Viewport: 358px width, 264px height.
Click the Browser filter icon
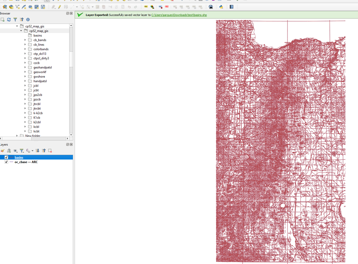tap(15, 19)
